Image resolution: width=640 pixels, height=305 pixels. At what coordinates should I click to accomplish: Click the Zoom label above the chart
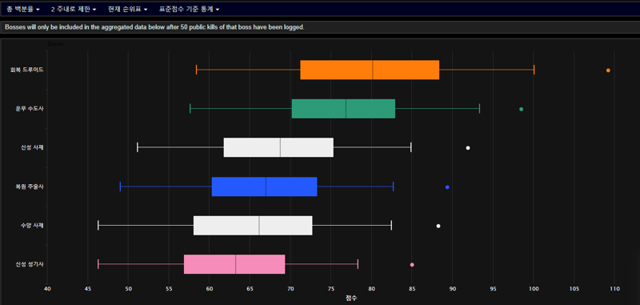coord(55,44)
